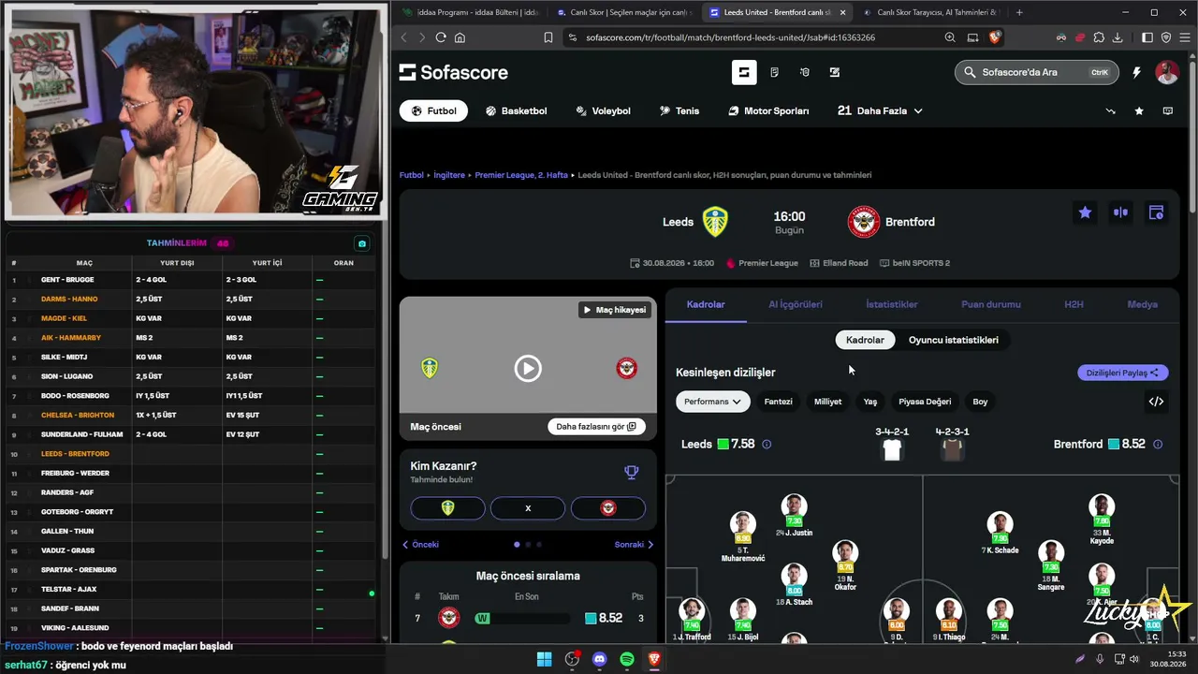The height and width of the screenshot is (674, 1198).
Task: Open the embed code icon for lineups
Action: click(1156, 402)
